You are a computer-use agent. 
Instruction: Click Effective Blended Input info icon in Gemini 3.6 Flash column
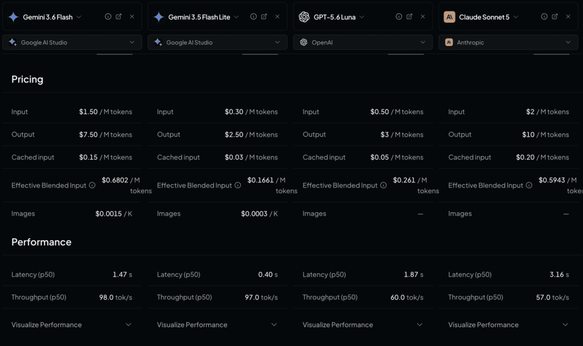[x=92, y=185]
